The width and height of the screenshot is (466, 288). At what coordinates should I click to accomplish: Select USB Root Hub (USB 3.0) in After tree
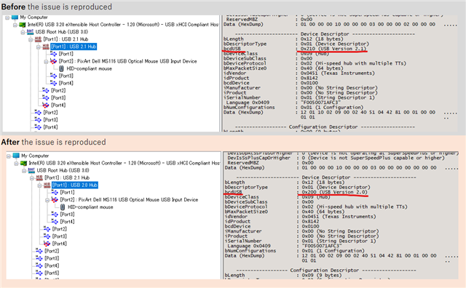click(x=63, y=170)
